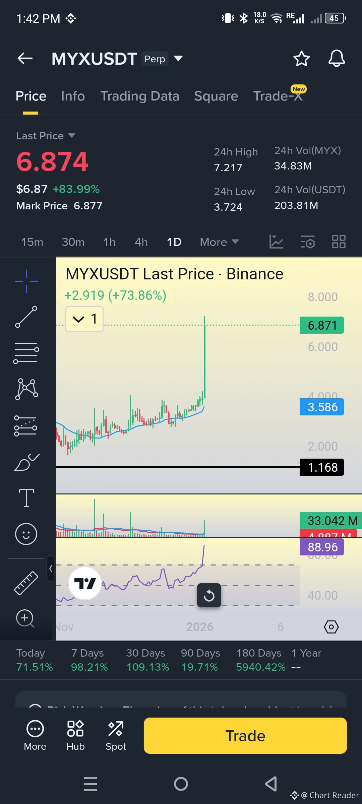Tap the TradingView logo badge
The width and height of the screenshot is (362, 804).
coord(85,584)
